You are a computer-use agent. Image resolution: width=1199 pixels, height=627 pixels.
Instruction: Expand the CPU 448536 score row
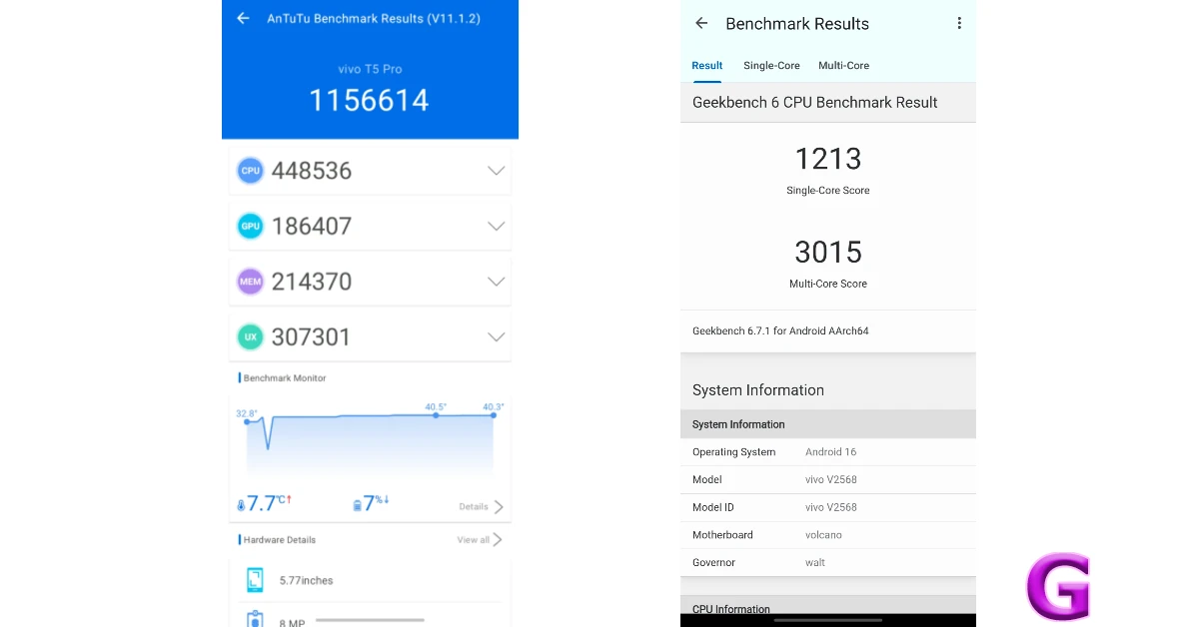[x=370, y=171]
